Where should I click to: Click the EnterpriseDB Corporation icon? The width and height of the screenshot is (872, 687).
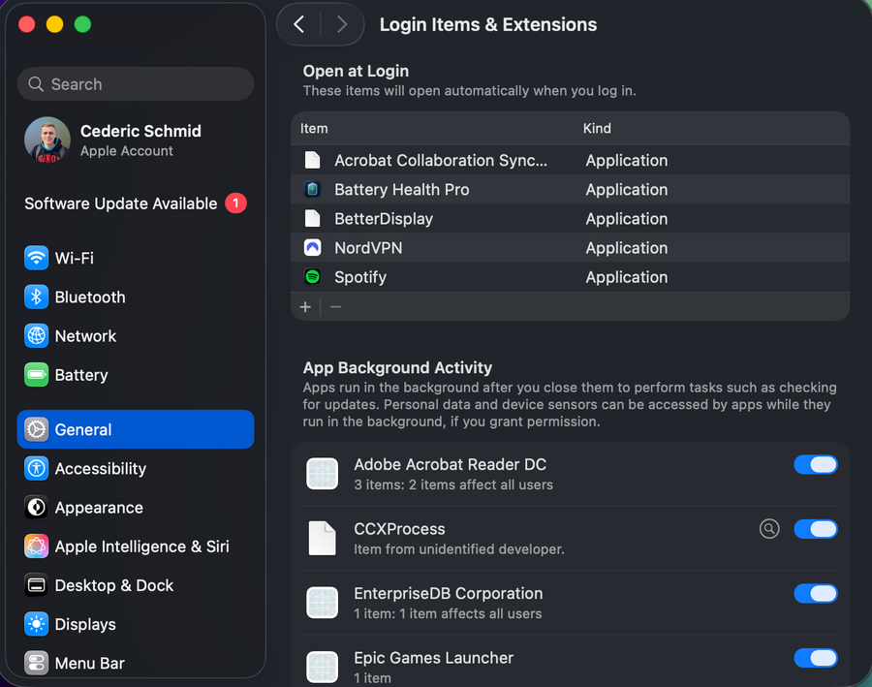point(322,603)
